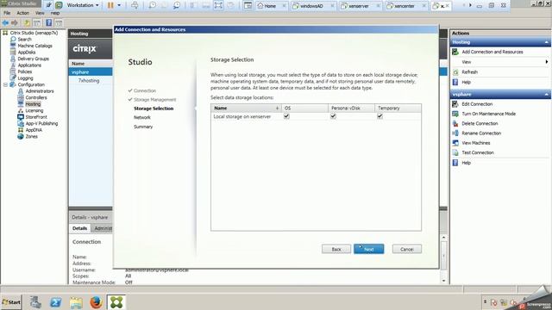Click the Refresh action icon
Viewport: 552px width, 310px height.
(455, 72)
